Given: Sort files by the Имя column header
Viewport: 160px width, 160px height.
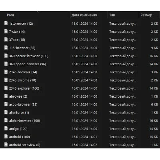Looking at the screenshot, I should point(10,15).
